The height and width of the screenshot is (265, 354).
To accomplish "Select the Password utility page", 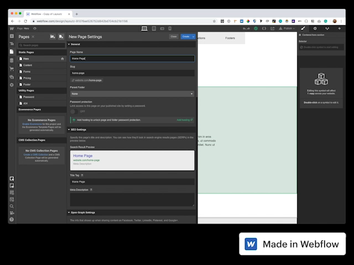I will (x=29, y=97).
